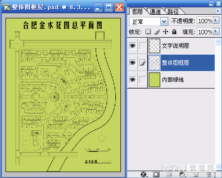Click the scale bar in the site plan
Image resolution: width=222 pixels, height=178 pixels.
tap(97, 150)
